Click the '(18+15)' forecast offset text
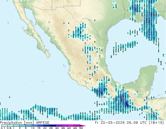 click(x=156, y=123)
